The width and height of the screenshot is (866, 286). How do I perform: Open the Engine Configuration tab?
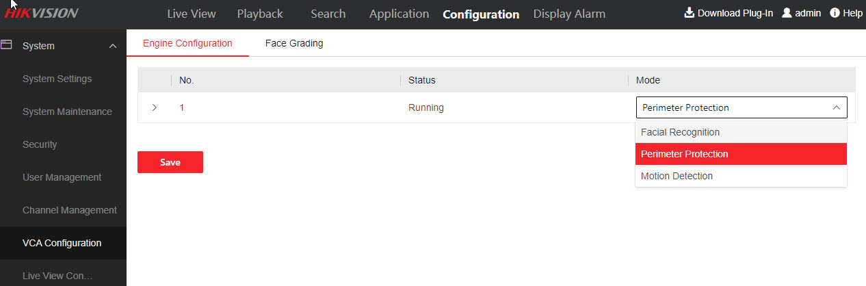(187, 43)
